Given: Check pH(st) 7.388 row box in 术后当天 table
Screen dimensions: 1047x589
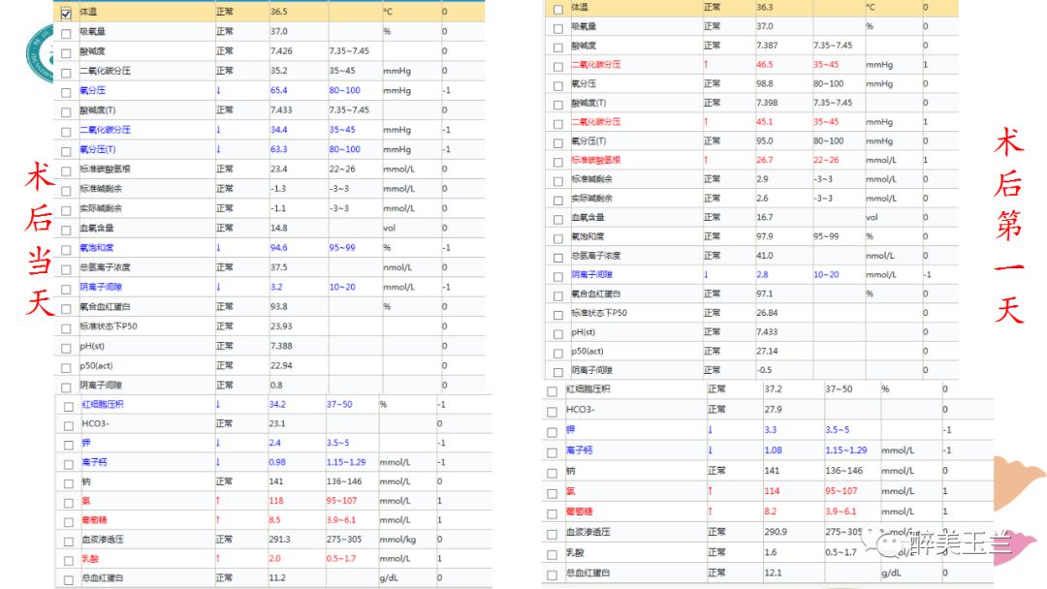Looking at the screenshot, I should pyautogui.click(x=66, y=348).
